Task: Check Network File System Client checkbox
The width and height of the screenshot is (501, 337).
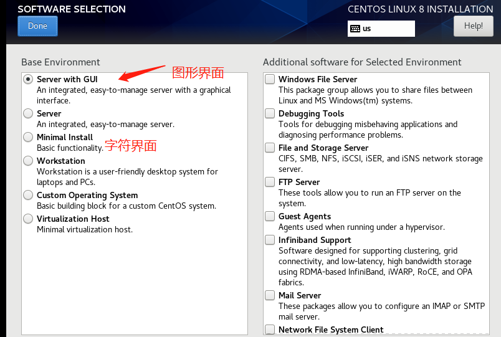Action: pyautogui.click(x=270, y=329)
